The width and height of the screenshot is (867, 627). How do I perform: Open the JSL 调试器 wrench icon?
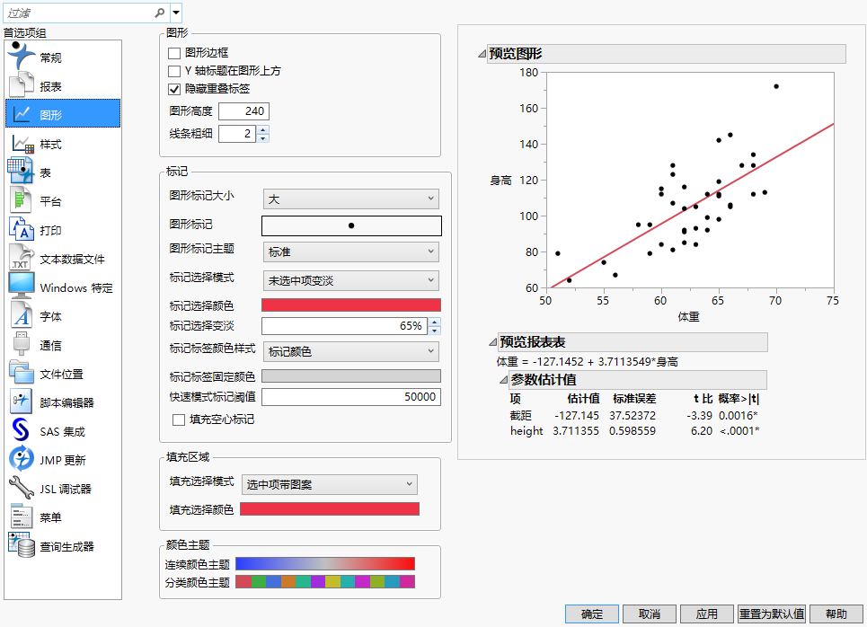pyautogui.click(x=21, y=488)
